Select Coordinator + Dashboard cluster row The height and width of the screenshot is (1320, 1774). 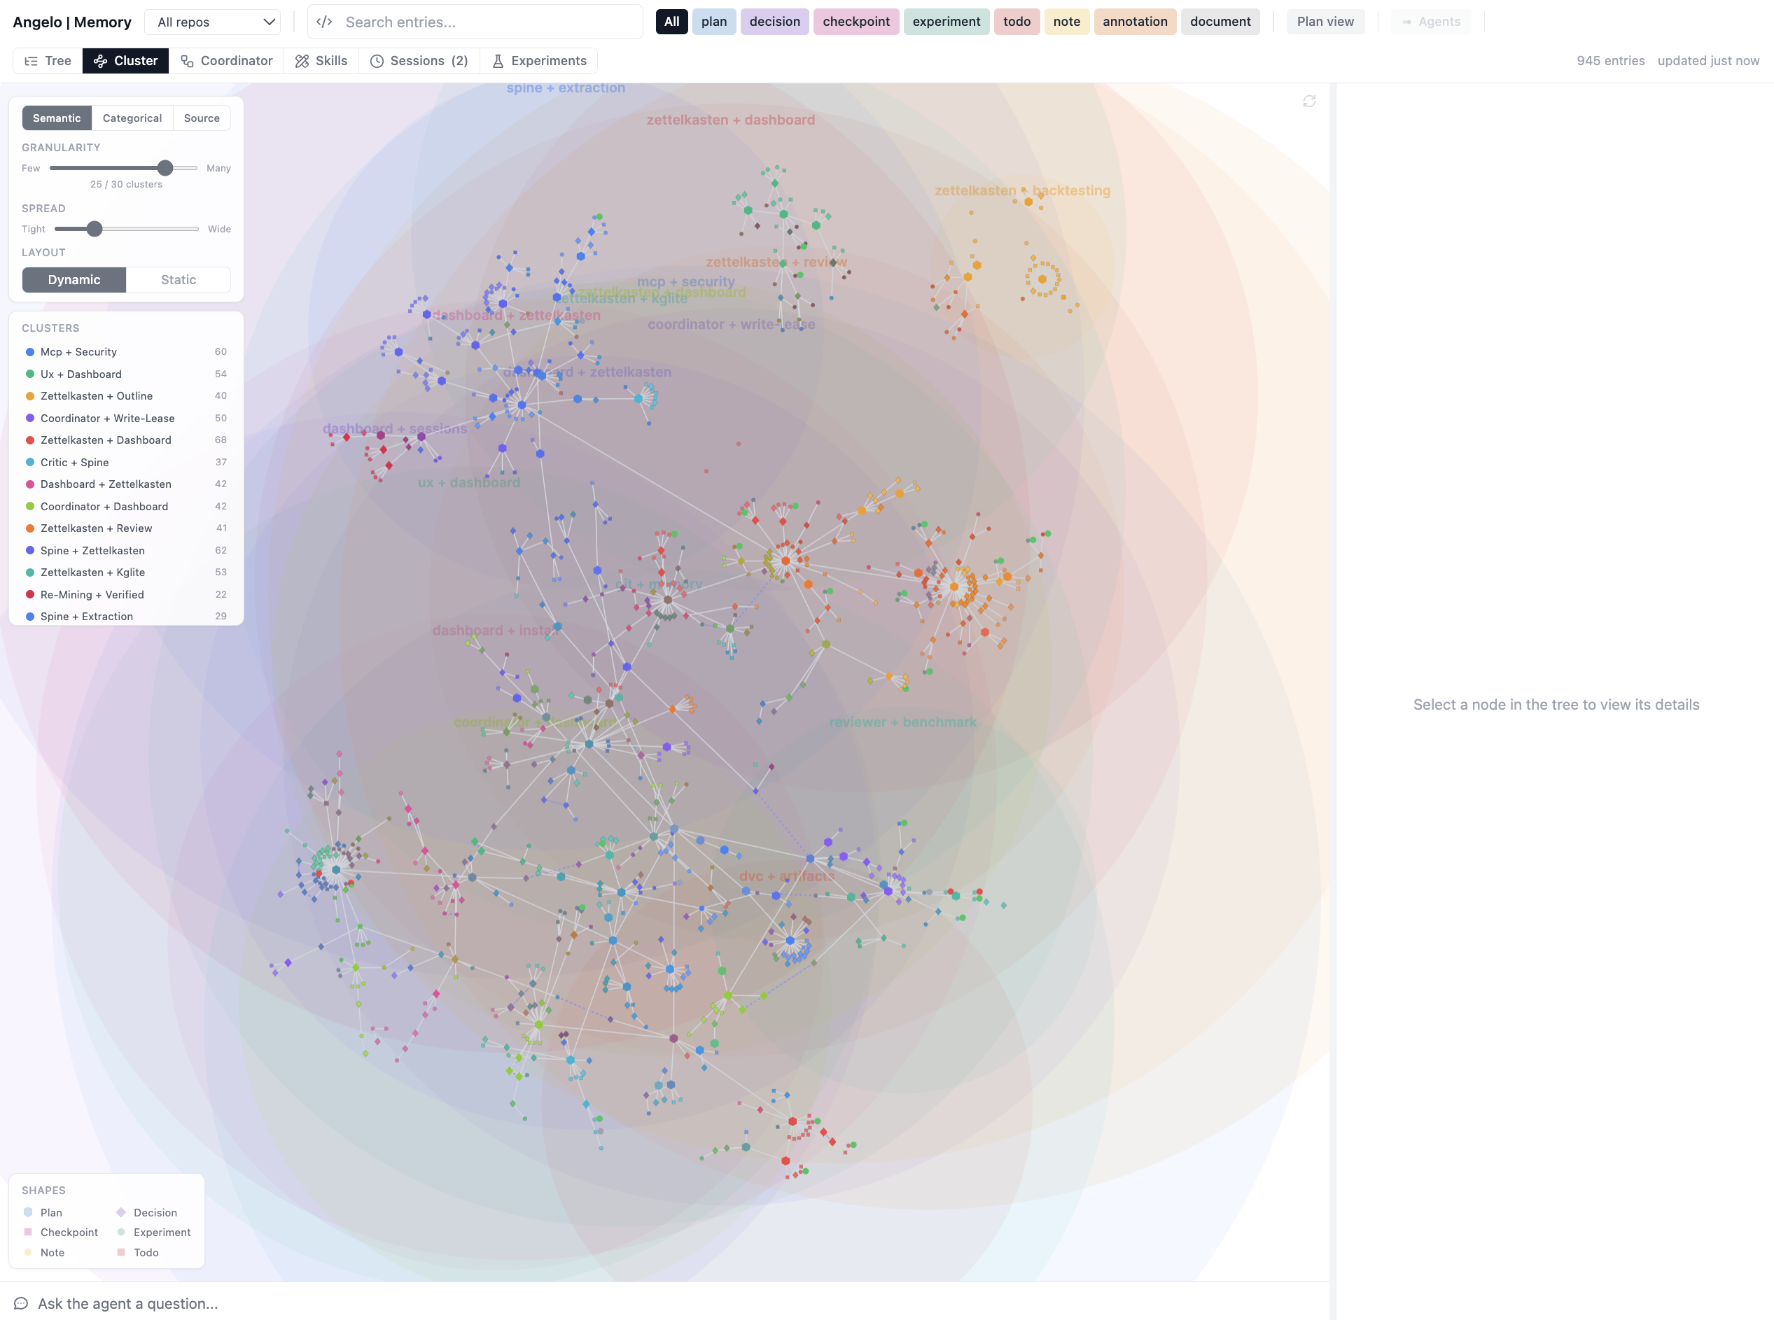(126, 507)
